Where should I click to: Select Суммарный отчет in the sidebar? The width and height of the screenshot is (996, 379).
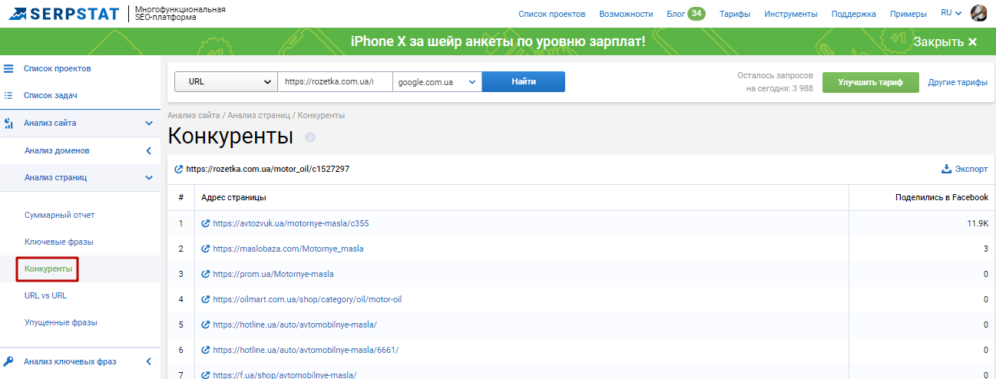point(60,215)
